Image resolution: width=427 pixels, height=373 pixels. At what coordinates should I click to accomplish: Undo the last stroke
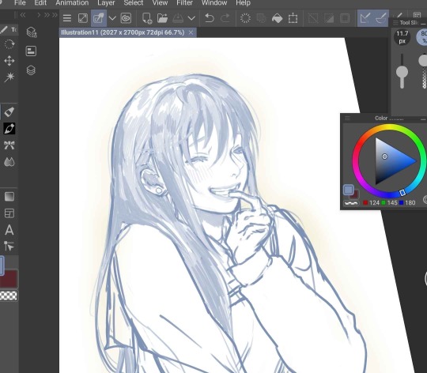pyautogui.click(x=209, y=18)
